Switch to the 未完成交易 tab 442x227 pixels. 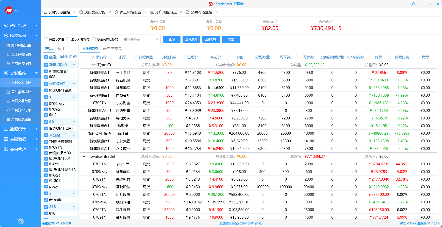point(112,49)
